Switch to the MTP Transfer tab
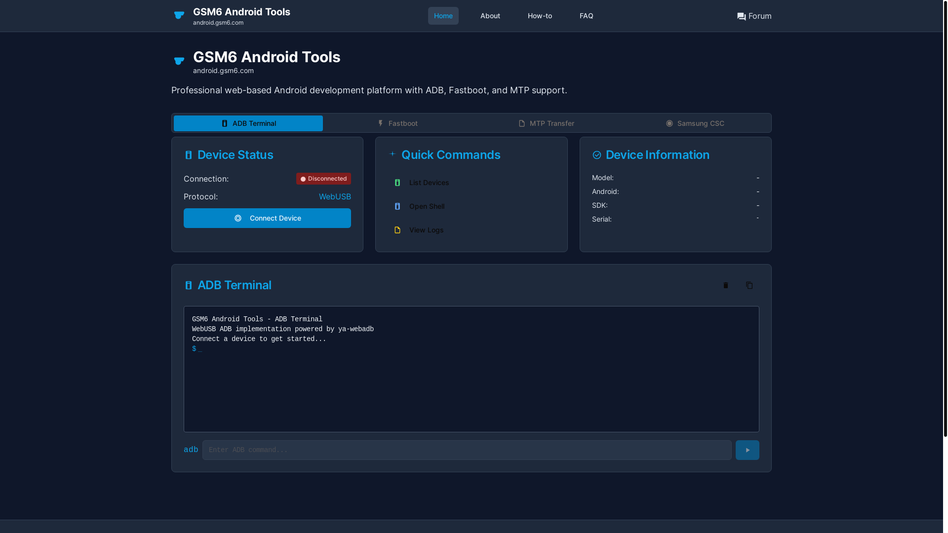This screenshot has width=948, height=533. (x=547, y=123)
